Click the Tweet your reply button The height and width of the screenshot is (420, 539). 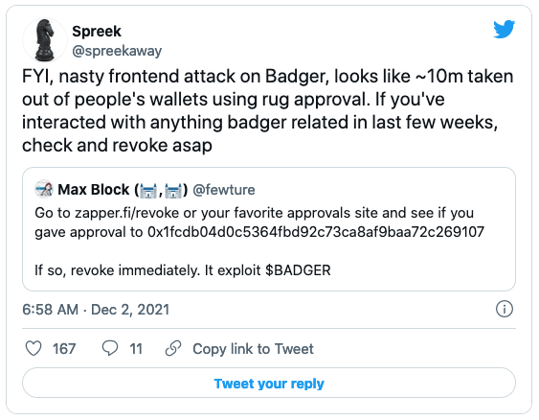tap(269, 384)
